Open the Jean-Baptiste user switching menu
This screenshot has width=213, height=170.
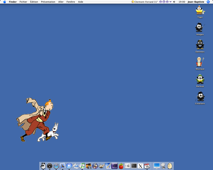[196, 2]
